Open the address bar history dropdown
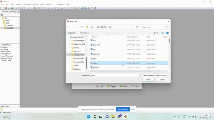The height and width of the screenshot is (120, 214). coord(132,27)
